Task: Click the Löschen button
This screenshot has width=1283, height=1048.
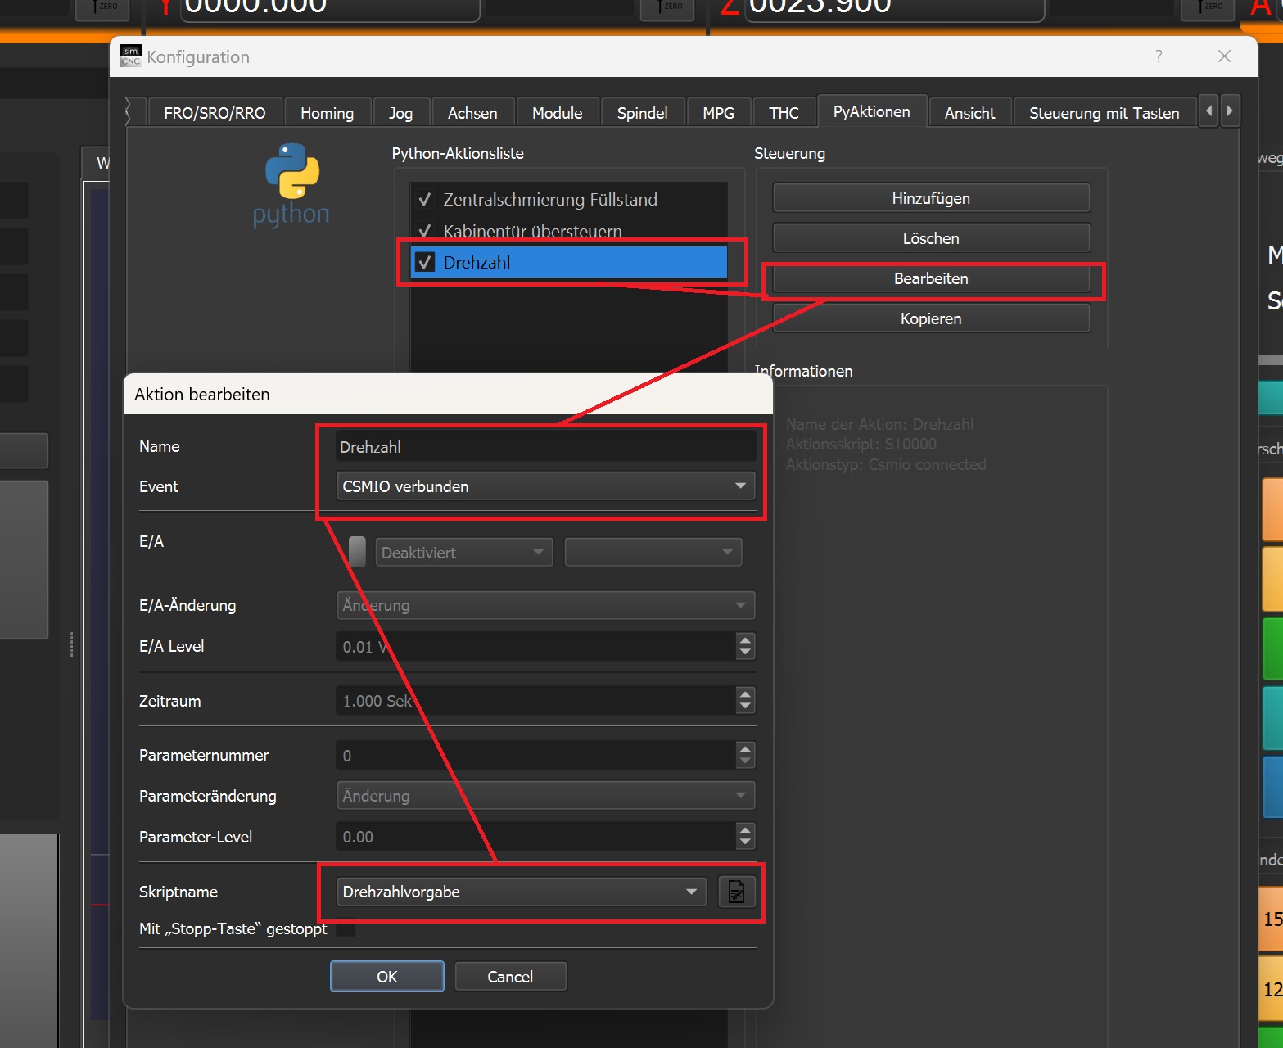Action: (931, 238)
